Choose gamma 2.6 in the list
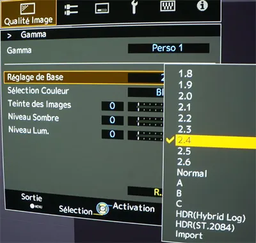This screenshot has width=256, height=243. pyautogui.click(x=184, y=162)
